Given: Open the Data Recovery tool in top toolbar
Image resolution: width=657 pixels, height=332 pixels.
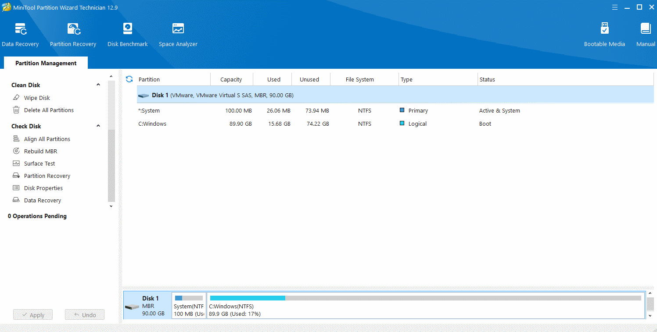Looking at the screenshot, I should click(20, 35).
